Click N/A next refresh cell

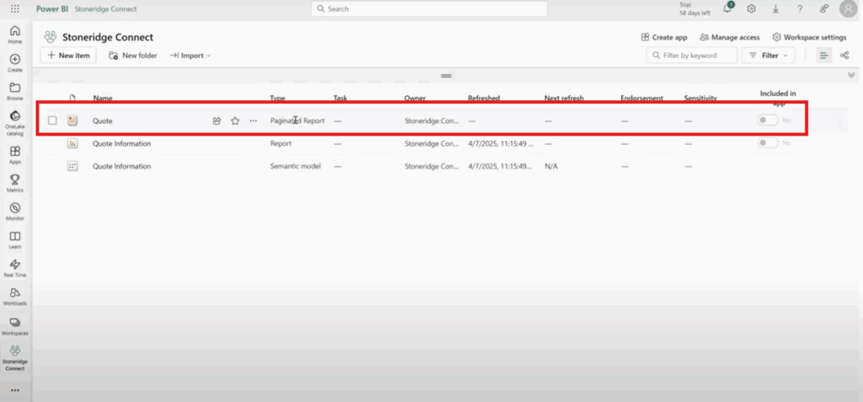point(551,166)
